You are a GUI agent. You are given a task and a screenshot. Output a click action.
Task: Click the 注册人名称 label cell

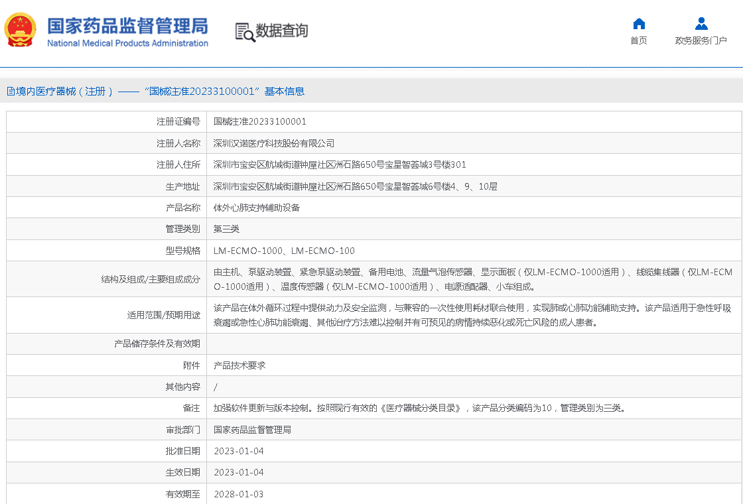pos(107,143)
